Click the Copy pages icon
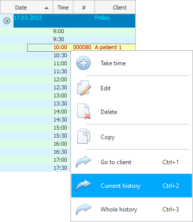 point(83,136)
